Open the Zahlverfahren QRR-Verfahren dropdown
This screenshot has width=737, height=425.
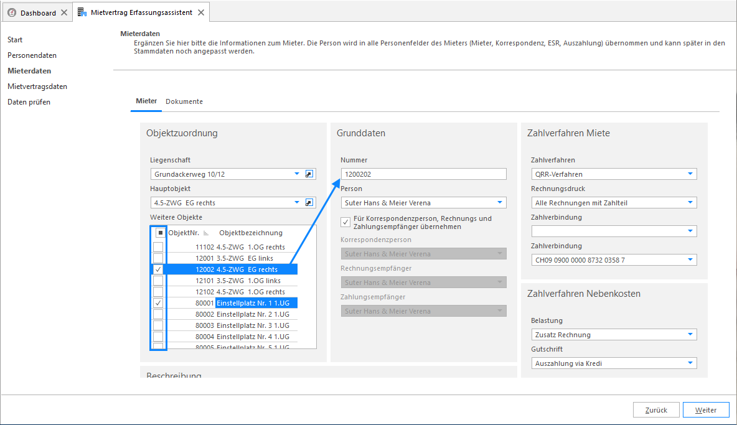click(690, 174)
